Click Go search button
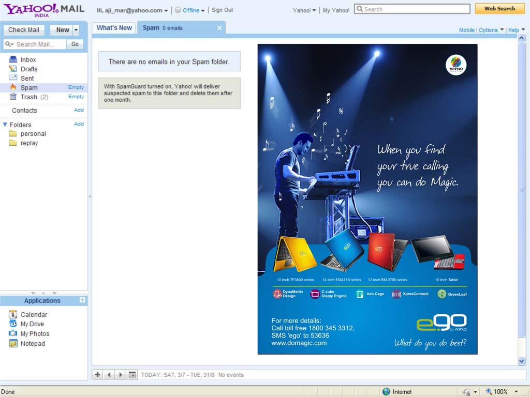Screen dimensions: 530x397 click(75, 44)
